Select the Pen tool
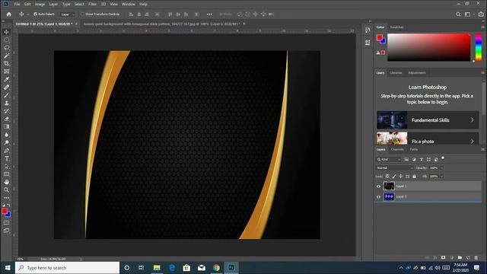The width and height of the screenshot is (487, 274). [x=7, y=151]
